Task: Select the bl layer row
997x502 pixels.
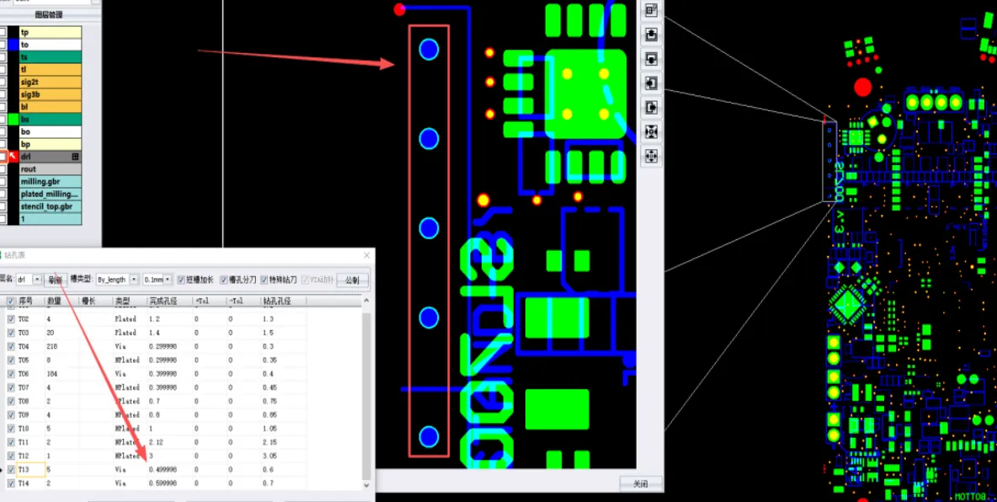Action: (x=51, y=107)
